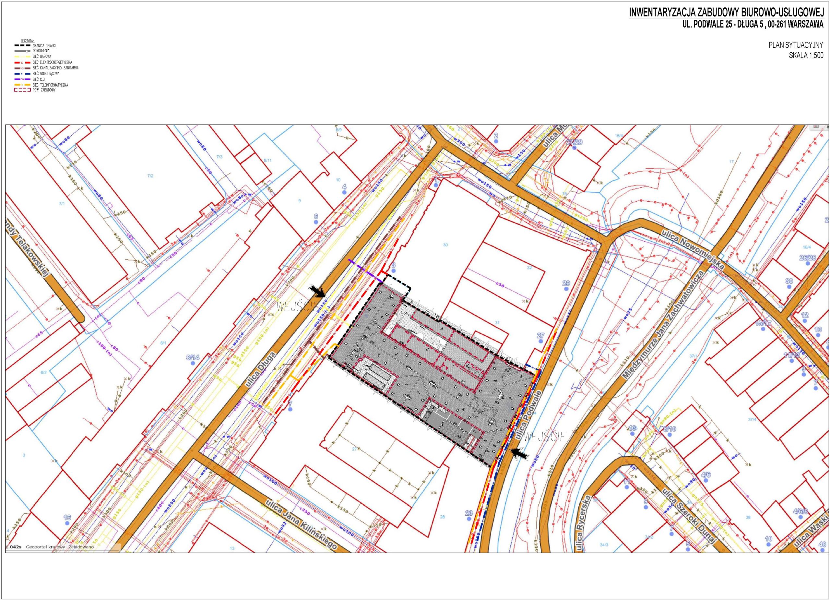Click the 'Granica Działki' legend entry

click(44, 46)
